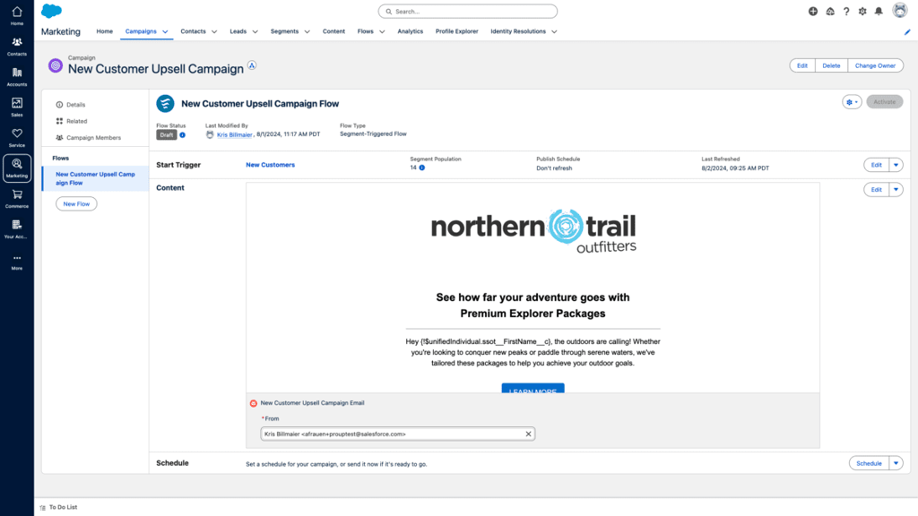The height and width of the screenshot is (516, 918).
Task: Open the help question mark icon
Action: [x=846, y=11]
